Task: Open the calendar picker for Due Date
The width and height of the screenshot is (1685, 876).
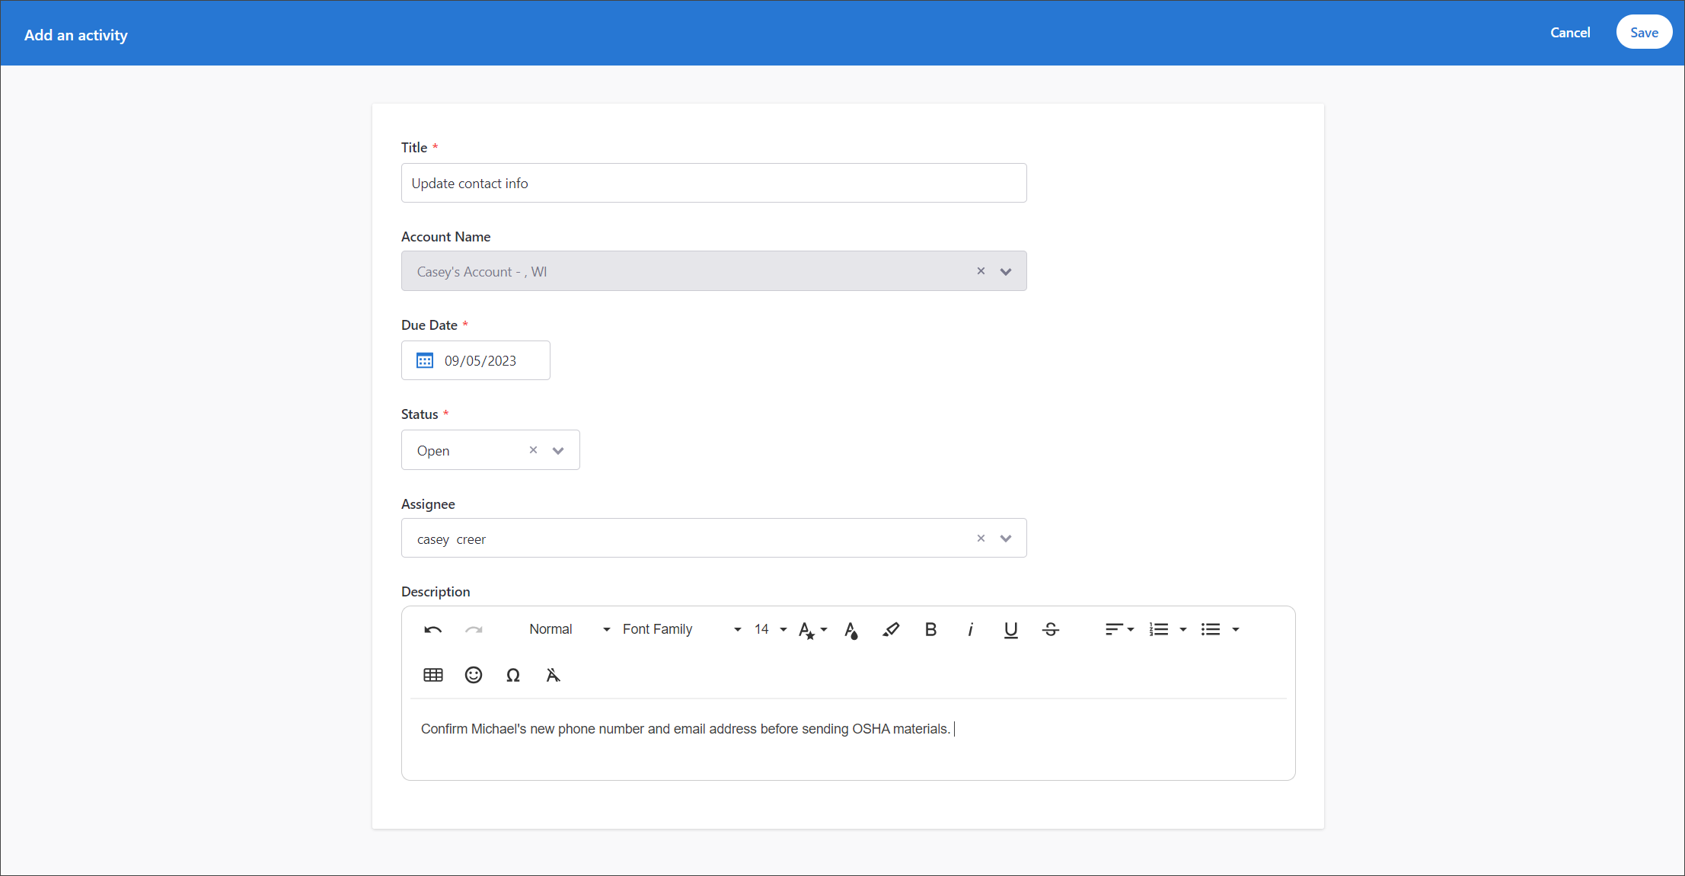Action: (425, 360)
